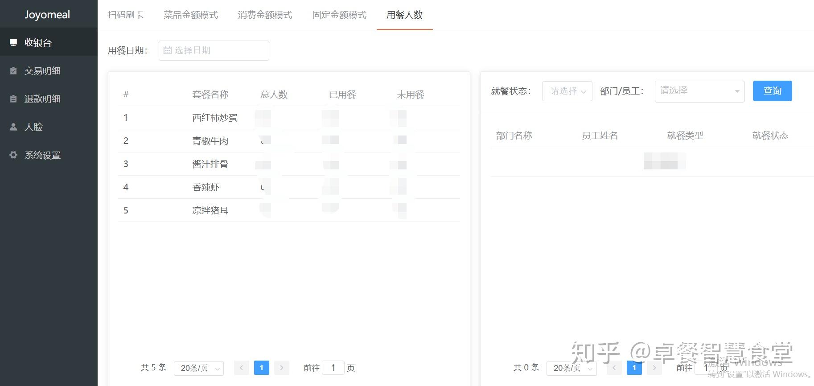Click the 员工姓名 column header

600,136
